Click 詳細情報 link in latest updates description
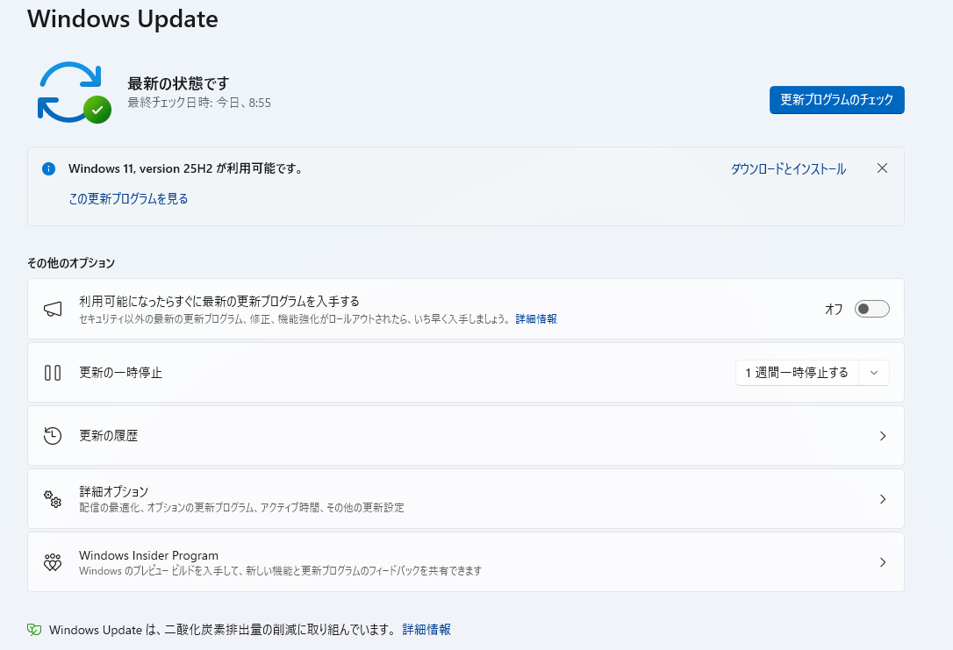The image size is (953, 650). (x=536, y=319)
